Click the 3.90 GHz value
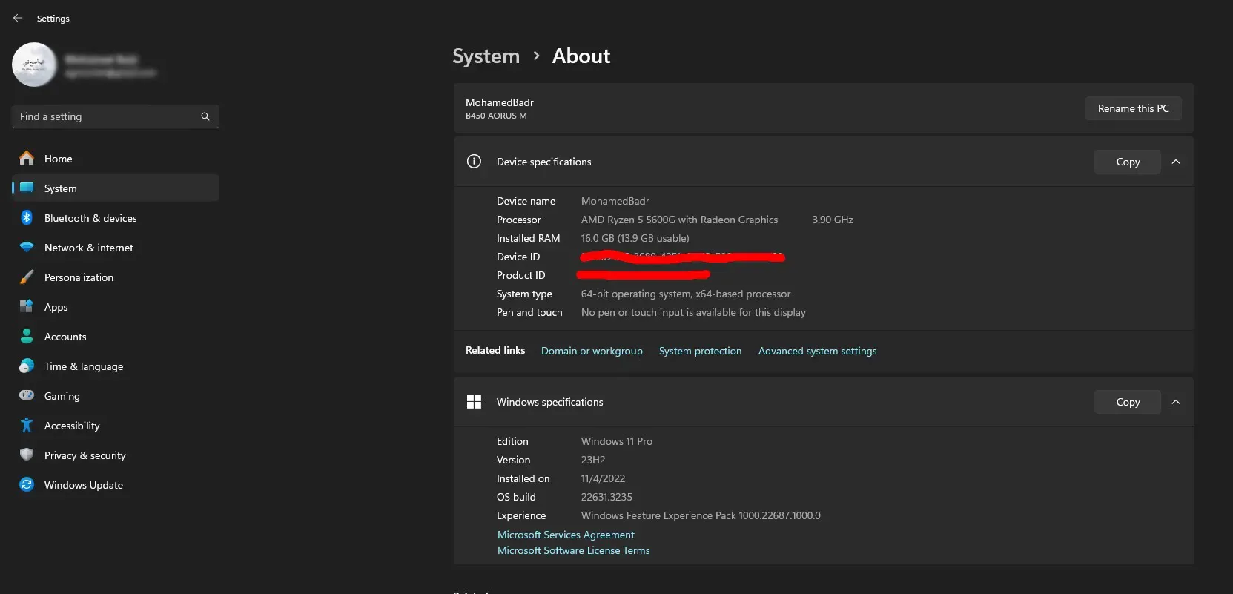Image resolution: width=1233 pixels, height=594 pixels. 833,220
